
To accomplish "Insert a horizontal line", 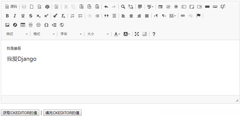I will coord(31,25).
